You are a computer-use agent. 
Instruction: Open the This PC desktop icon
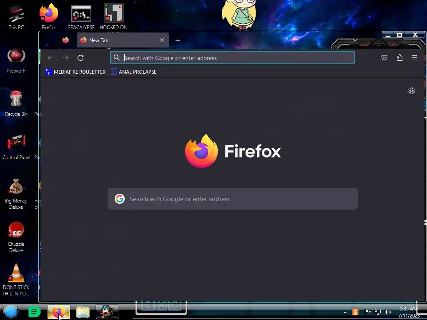[16, 17]
